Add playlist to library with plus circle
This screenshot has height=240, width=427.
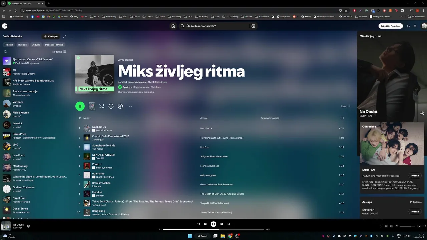[x=111, y=106]
